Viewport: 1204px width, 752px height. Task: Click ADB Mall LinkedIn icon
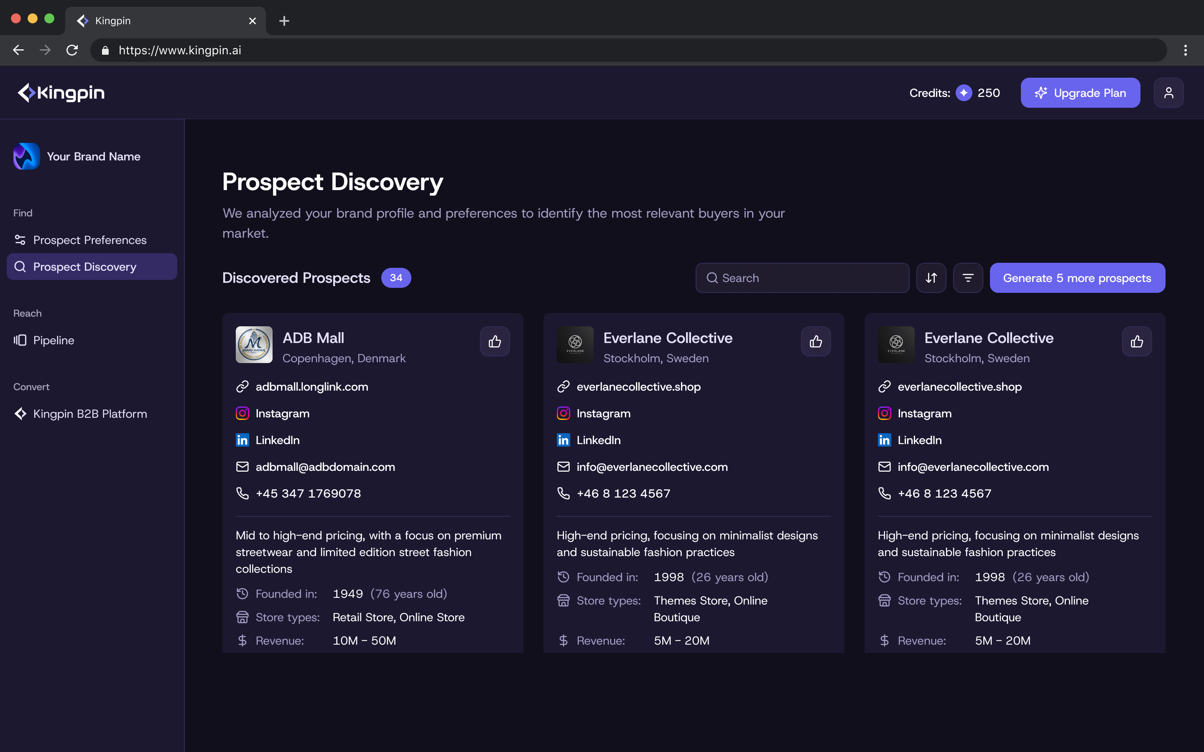pos(242,440)
